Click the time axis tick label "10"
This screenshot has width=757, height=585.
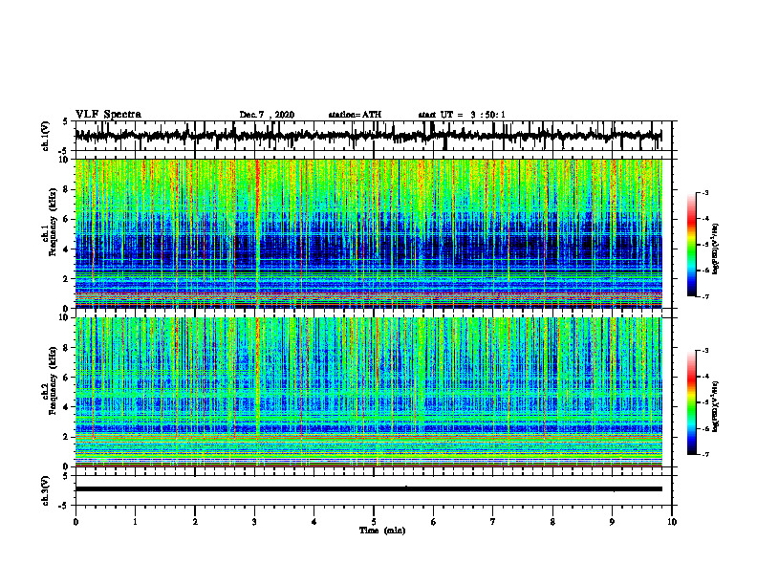click(x=672, y=522)
